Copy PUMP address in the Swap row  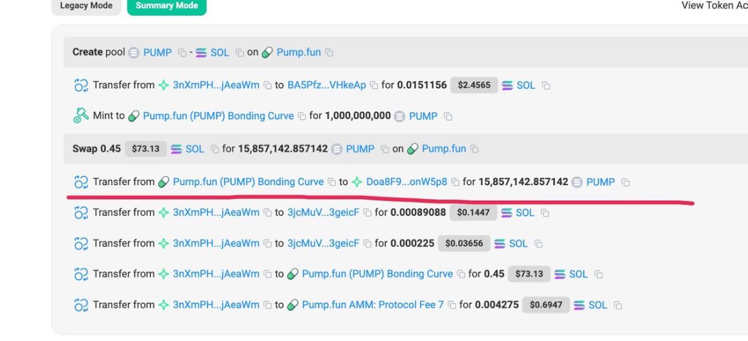click(385, 149)
